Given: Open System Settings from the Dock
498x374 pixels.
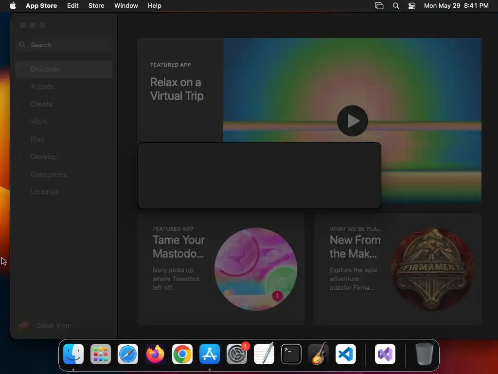Looking at the screenshot, I should click(237, 354).
